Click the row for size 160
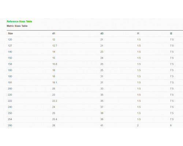Screen dimensions: 183x146 coord(95,70)
